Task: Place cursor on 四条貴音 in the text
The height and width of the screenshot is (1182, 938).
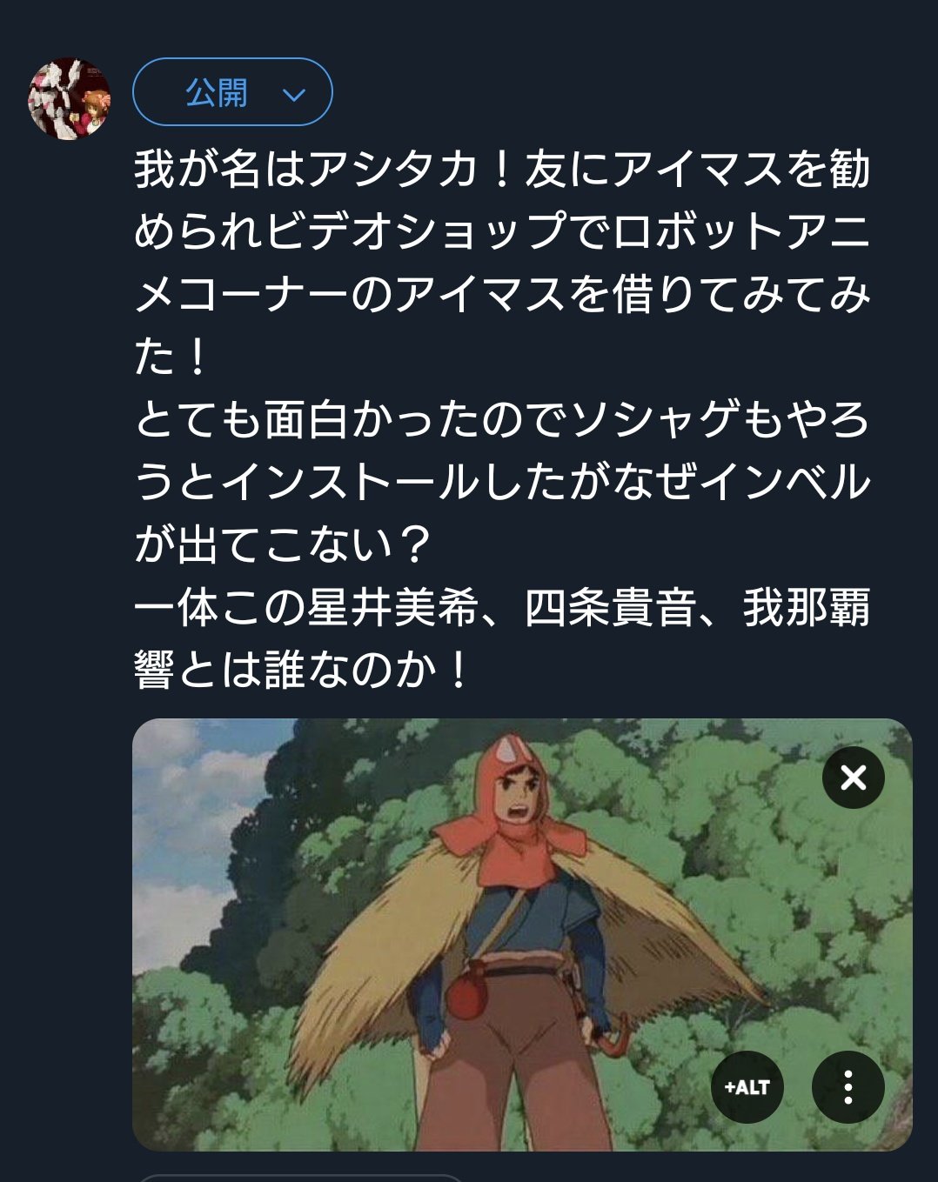Action: coord(610,608)
